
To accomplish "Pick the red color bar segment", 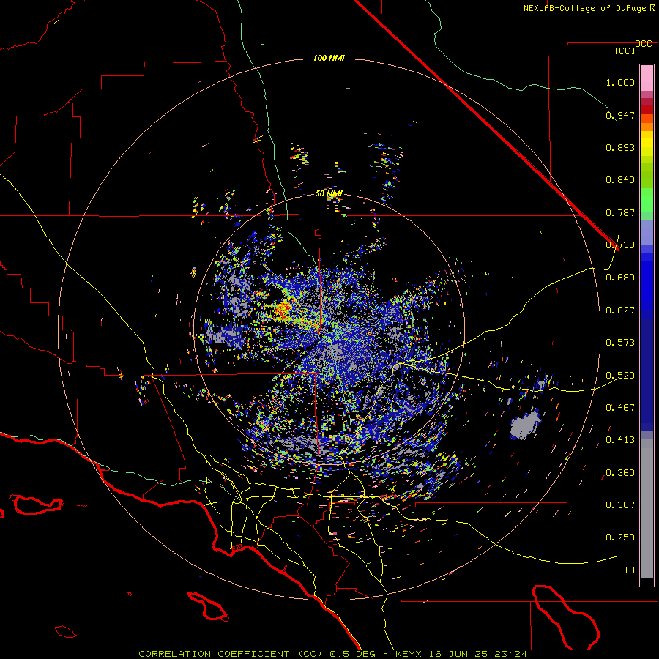I will 647,110.
